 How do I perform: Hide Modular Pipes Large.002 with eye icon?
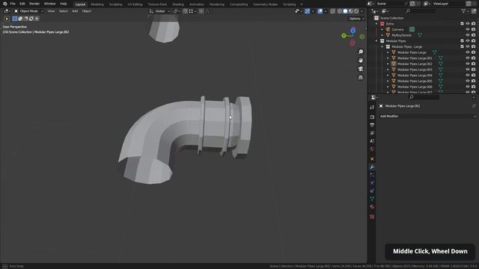click(x=467, y=64)
